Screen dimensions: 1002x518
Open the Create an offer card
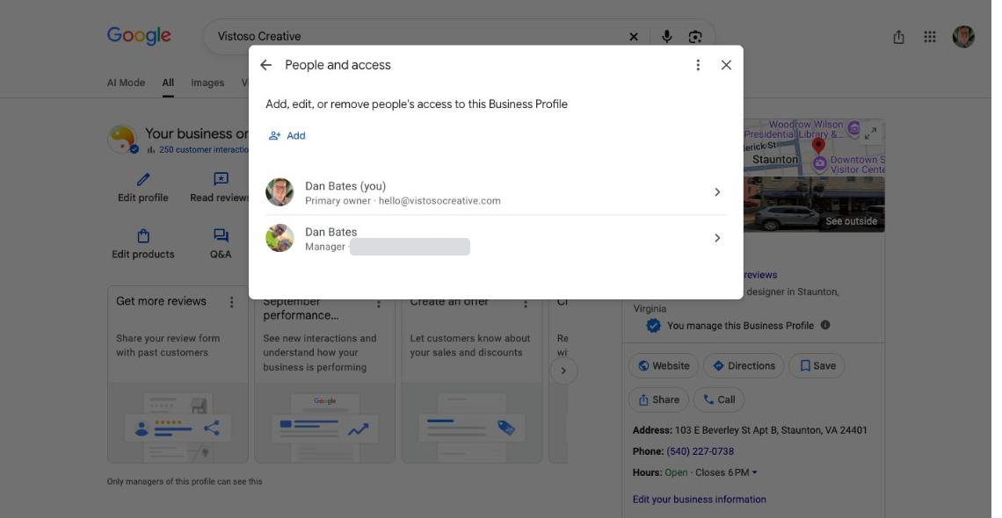coord(472,381)
